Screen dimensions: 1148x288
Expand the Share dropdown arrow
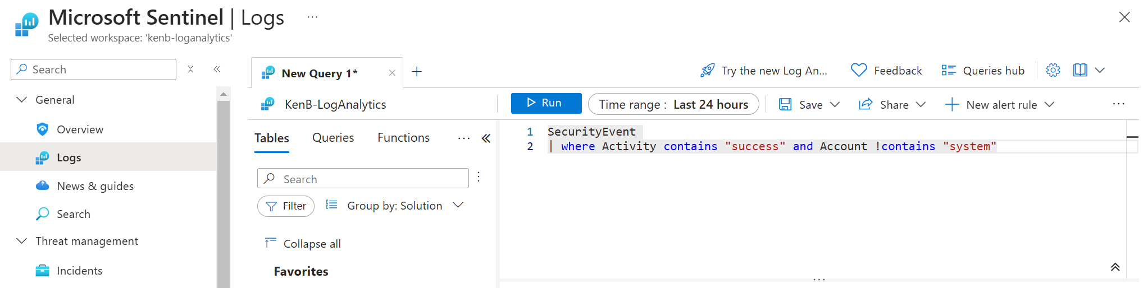[x=921, y=104]
